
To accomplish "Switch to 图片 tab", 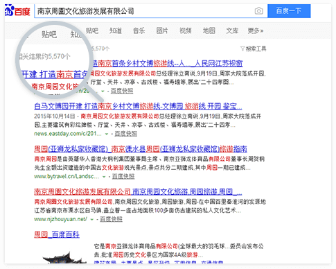I will tap(162, 31).
